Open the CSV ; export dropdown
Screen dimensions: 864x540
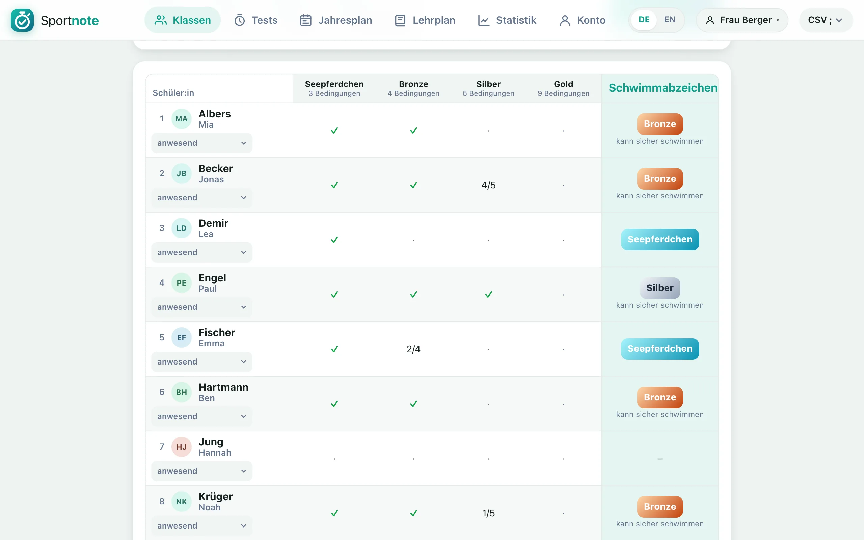point(826,20)
